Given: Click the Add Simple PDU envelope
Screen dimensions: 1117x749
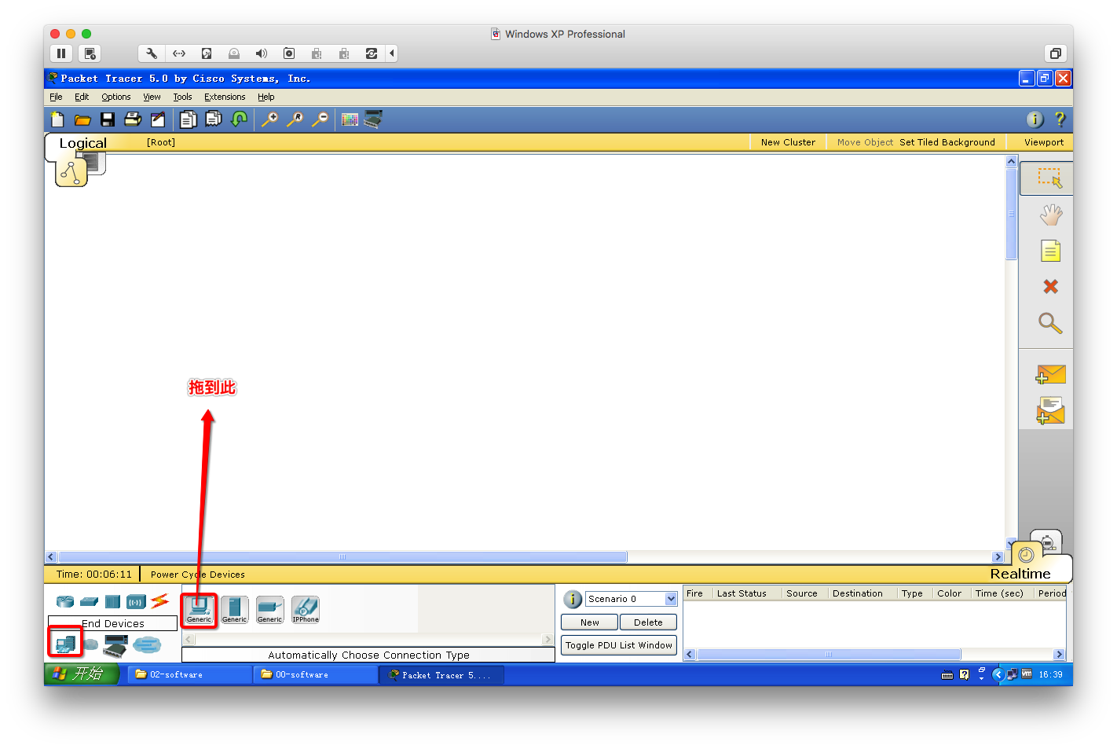Looking at the screenshot, I should click(x=1050, y=375).
